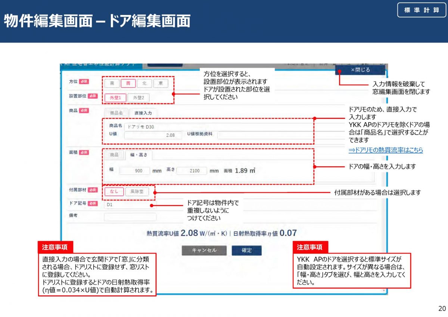Select 風除室 for attached parts
Viewport: 448px width, 317px height.
click(137, 192)
